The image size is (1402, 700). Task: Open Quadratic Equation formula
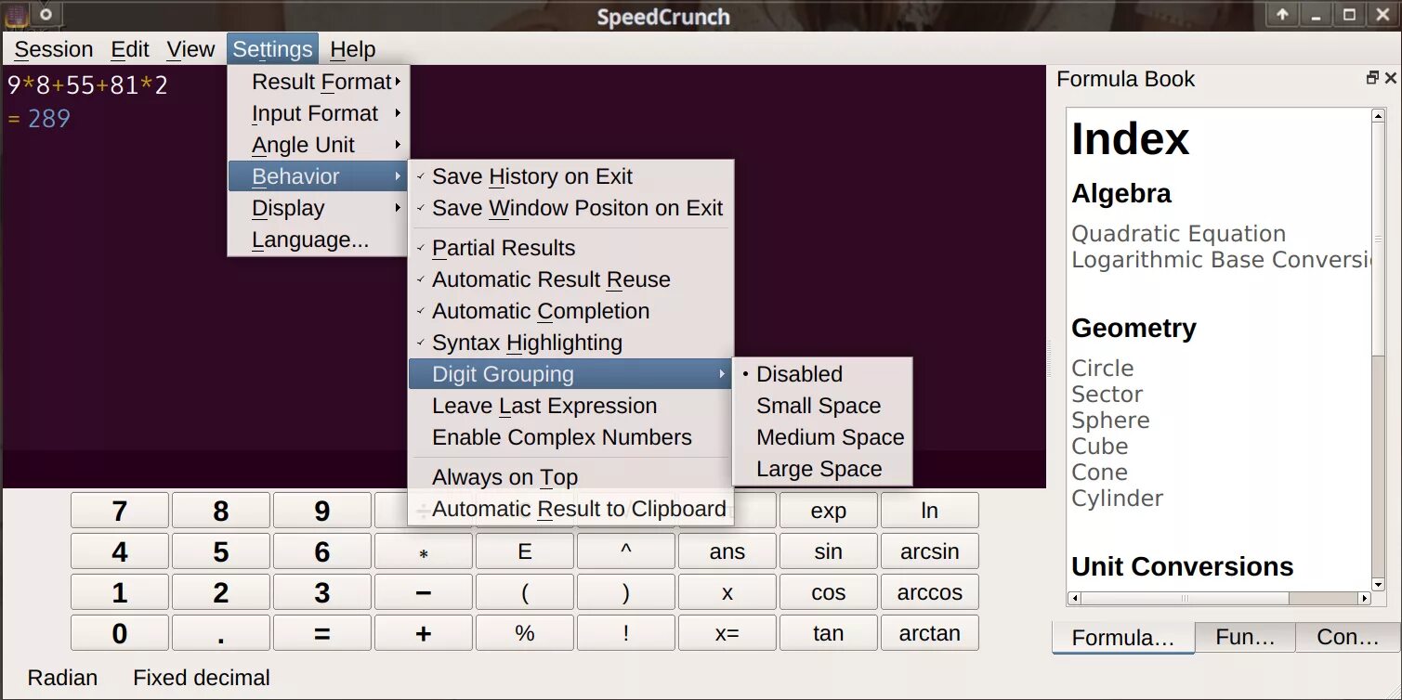pyautogui.click(x=1178, y=234)
